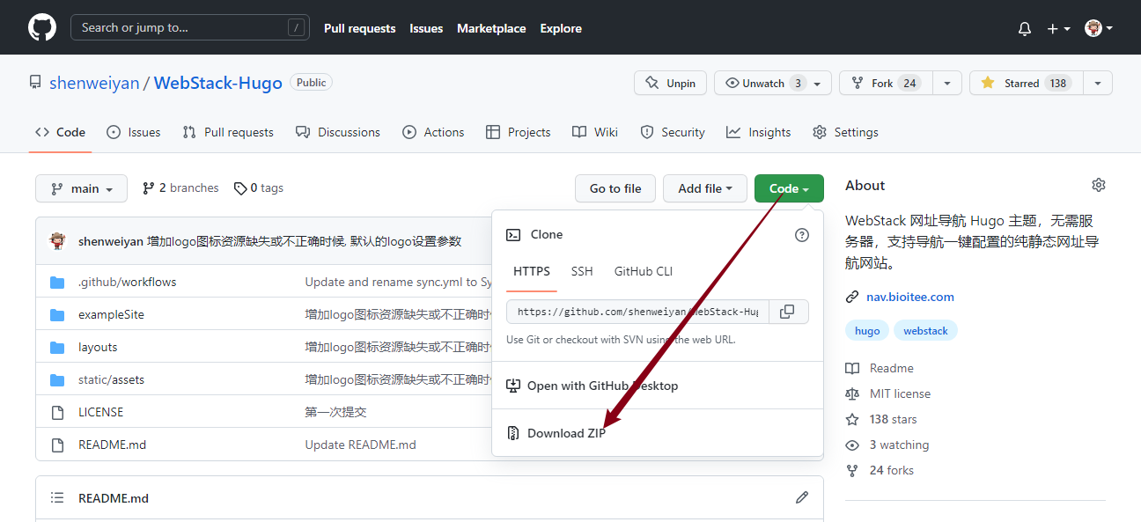Unpin the repository
The image size is (1141, 522).
[671, 83]
